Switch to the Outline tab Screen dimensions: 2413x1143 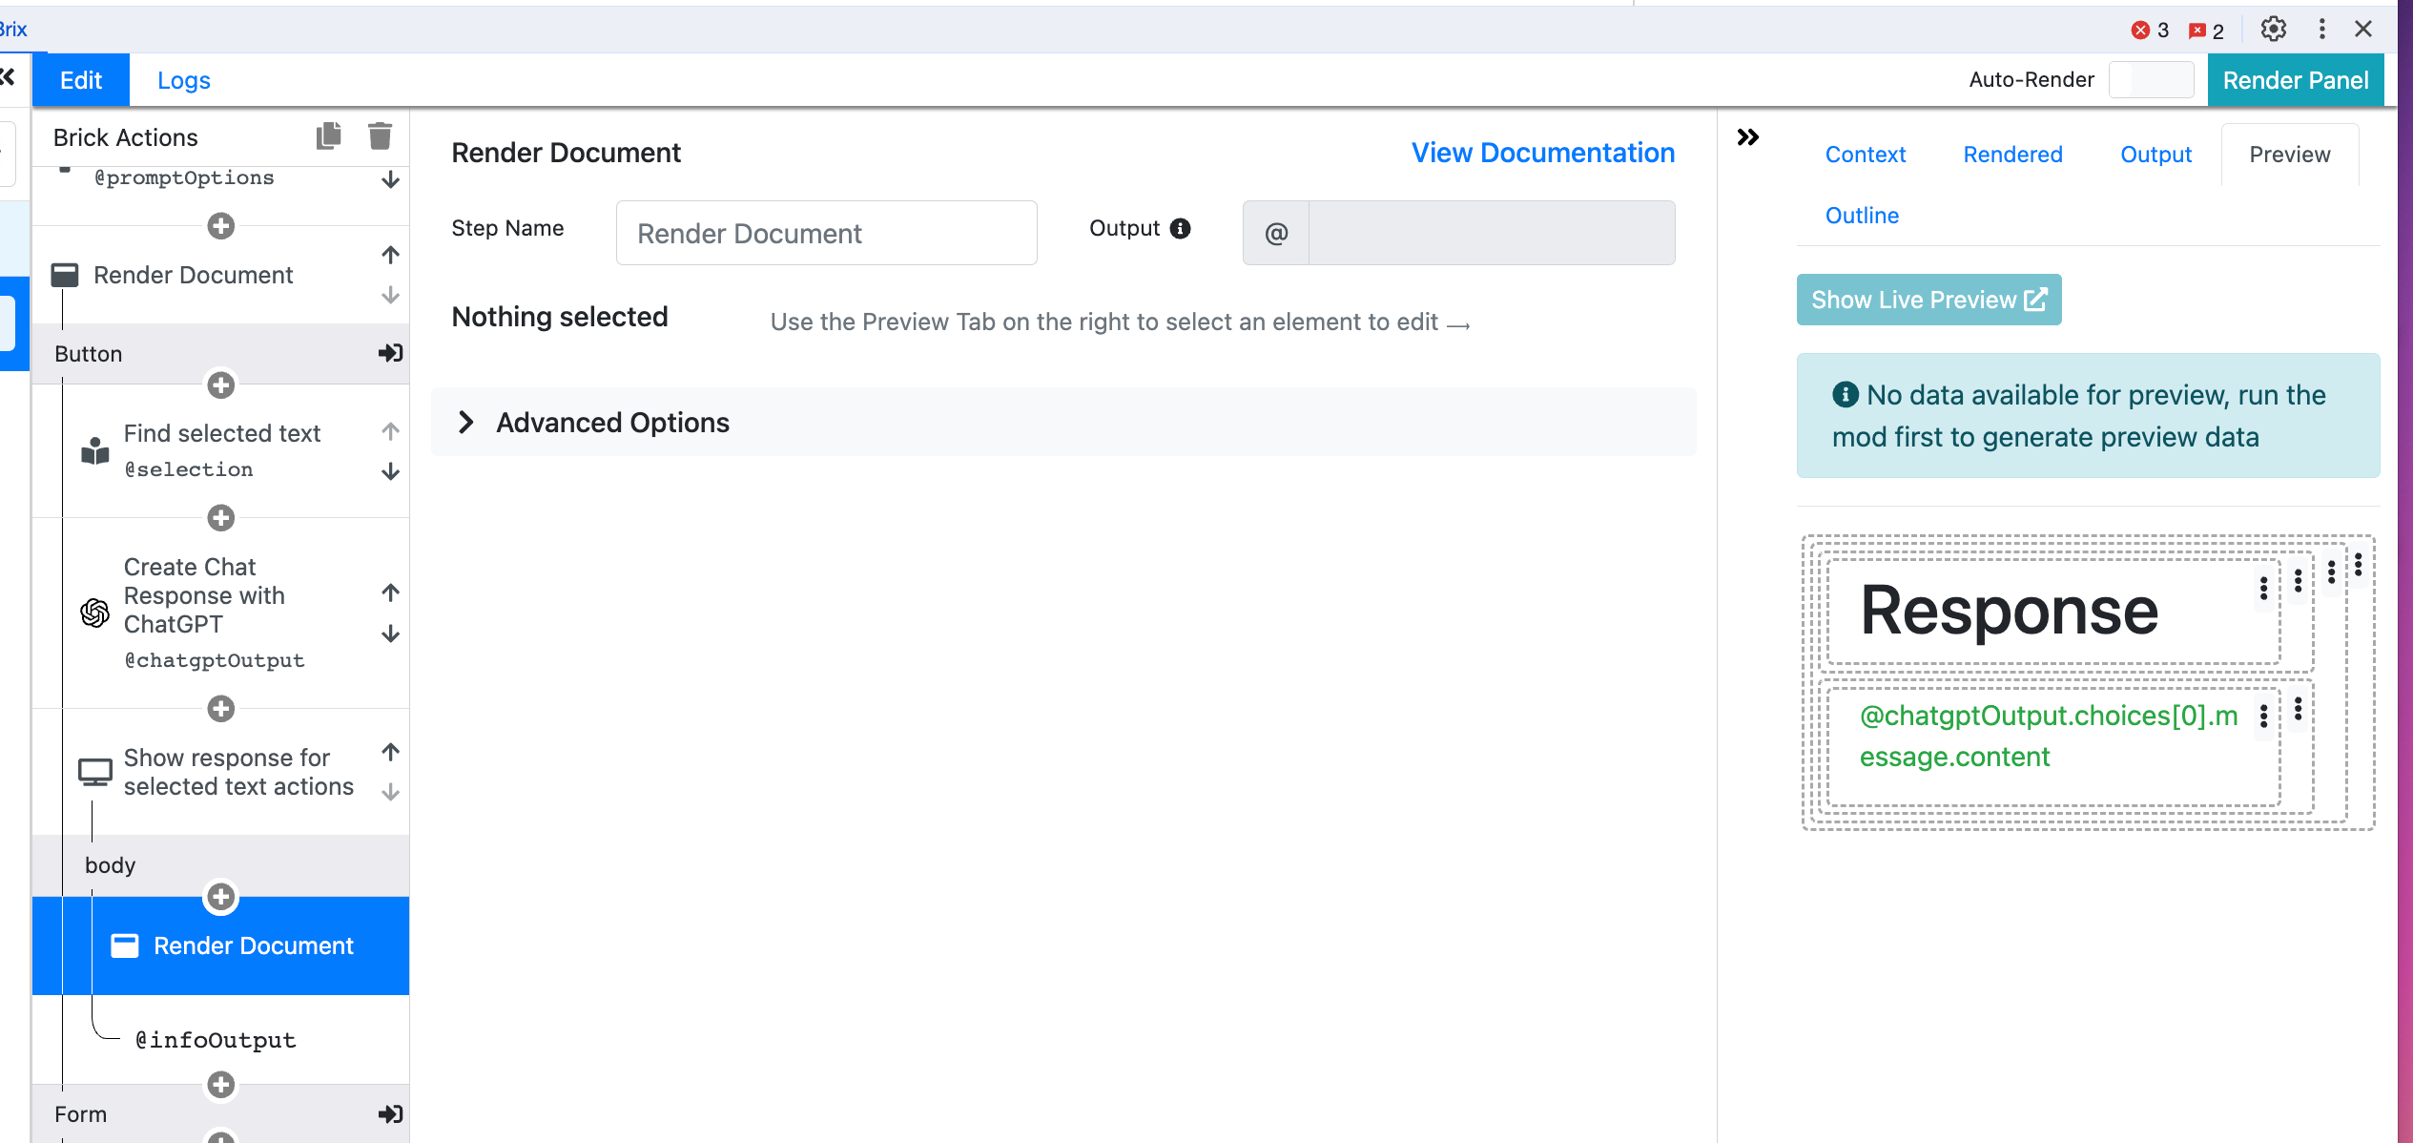click(x=1862, y=216)
